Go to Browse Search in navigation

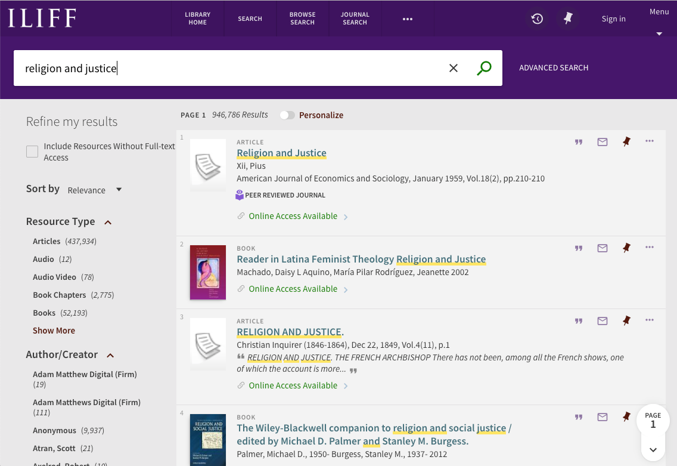coord(302,18)
